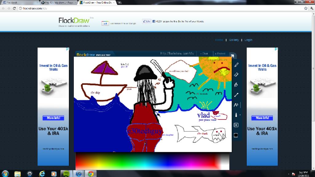
Task: Expand the Chat panel
Action: [204, 54]
